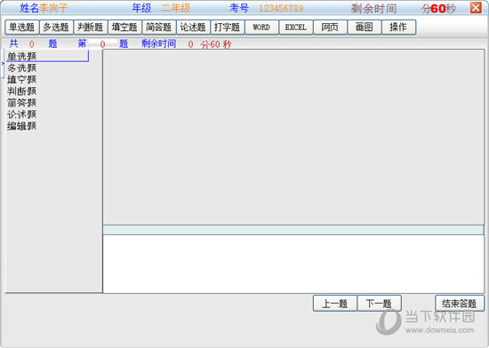Select 判断题 in the left list
Viewport: 489px width, 348px height.
pos(22,91)
